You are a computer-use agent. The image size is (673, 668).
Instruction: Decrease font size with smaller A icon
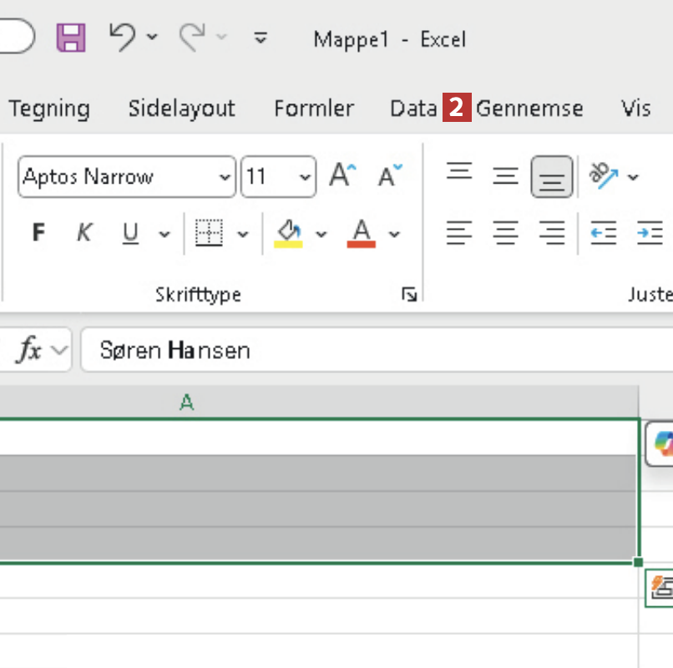tap(389, 176)
